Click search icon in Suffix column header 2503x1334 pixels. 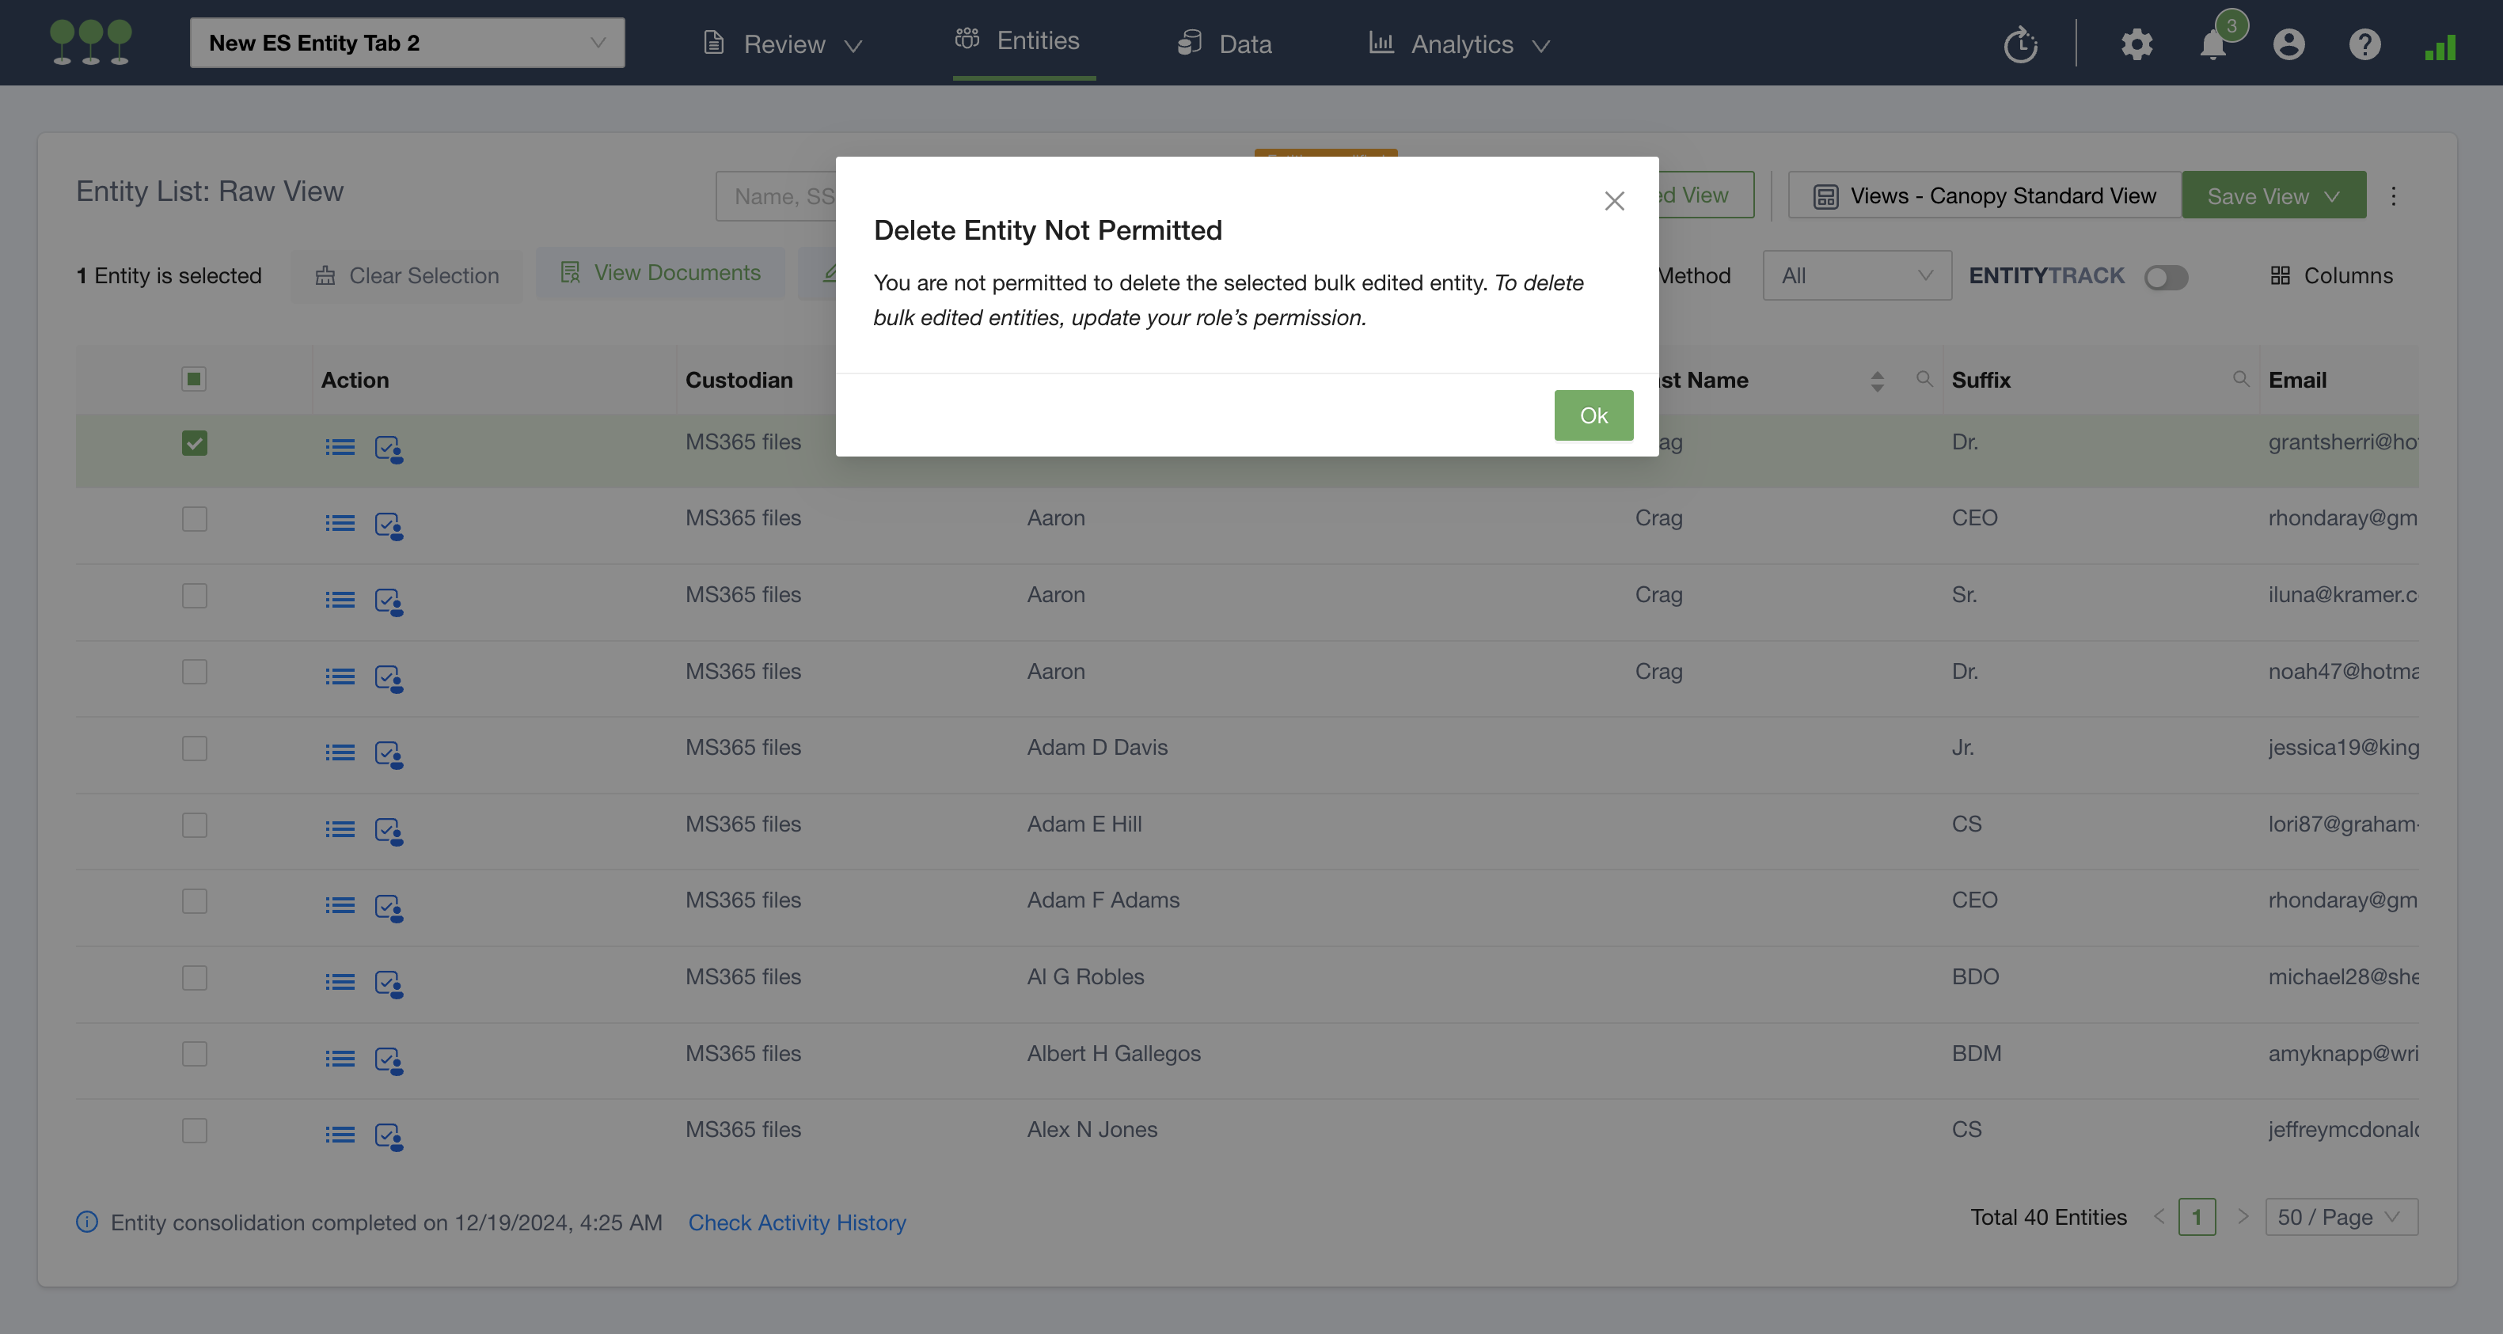[2241, 379]
